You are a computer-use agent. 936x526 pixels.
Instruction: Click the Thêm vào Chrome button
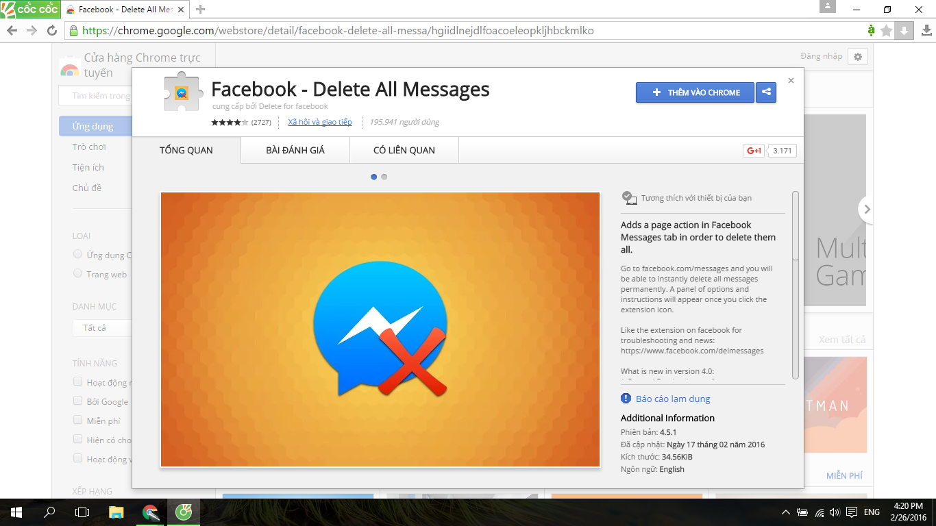click(695, 92)
